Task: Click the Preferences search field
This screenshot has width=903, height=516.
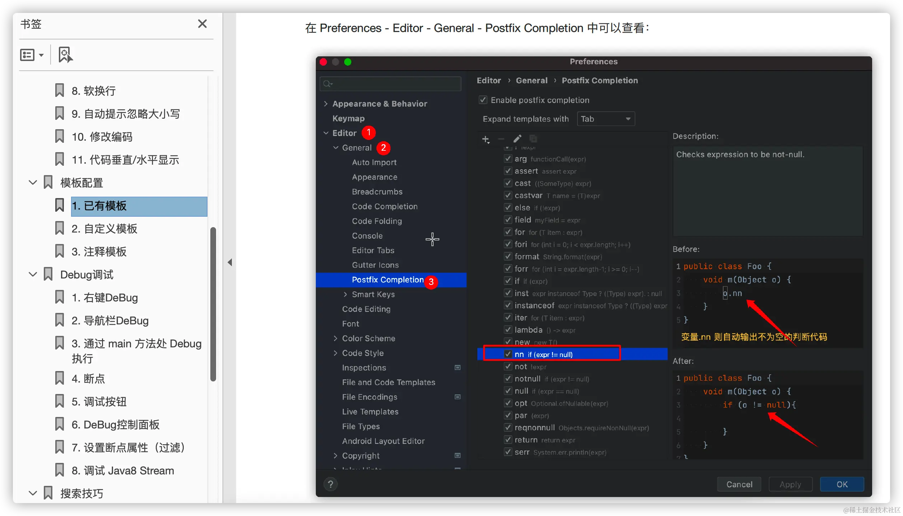Action: [390, 84]
